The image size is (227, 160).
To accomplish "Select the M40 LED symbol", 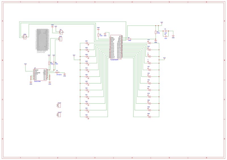I will click(x=149, y=116).
